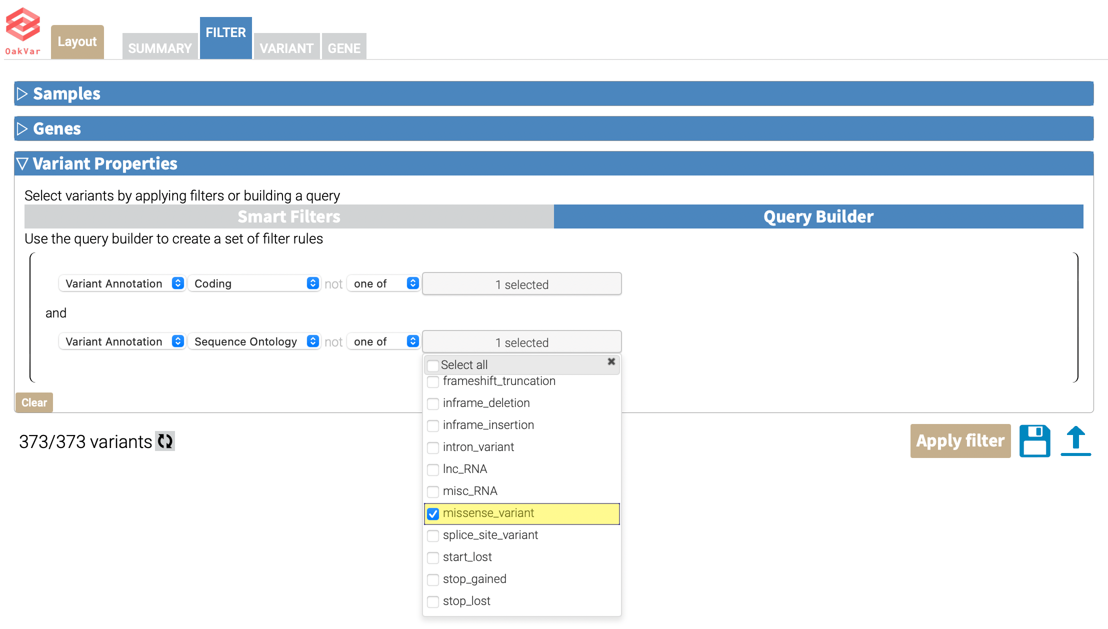
Task: Check the stop_gained option
Action: point(433,579)
